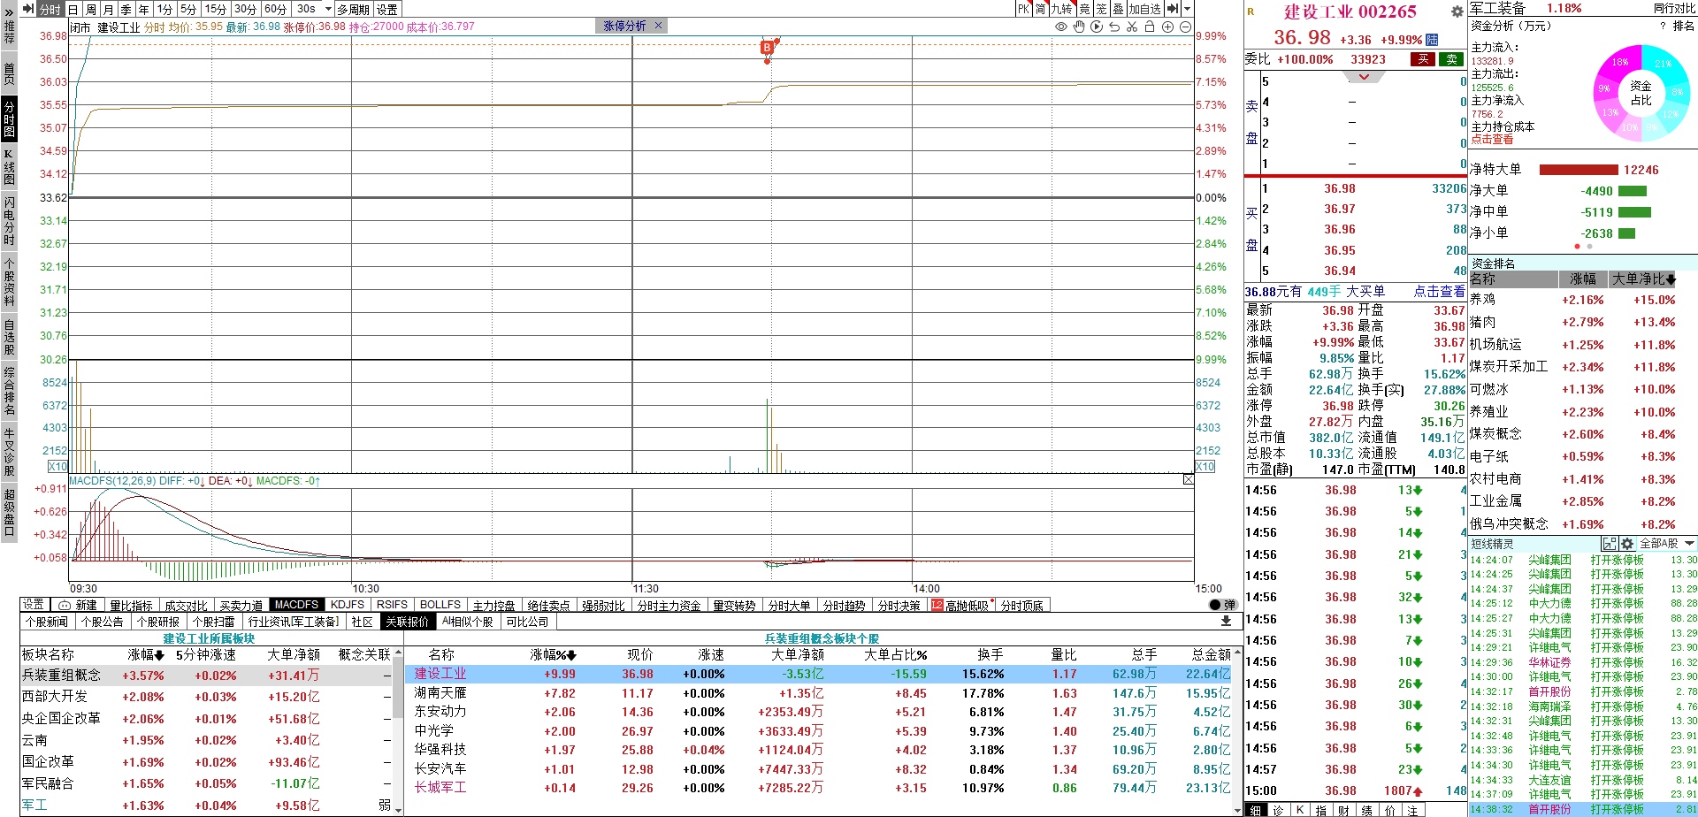Click the red B buy marker on chart

(x=766, y=48)
